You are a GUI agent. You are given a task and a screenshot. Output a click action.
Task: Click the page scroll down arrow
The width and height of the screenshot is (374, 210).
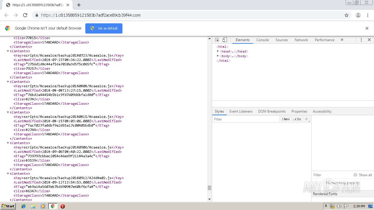click(x=209, y=199)
